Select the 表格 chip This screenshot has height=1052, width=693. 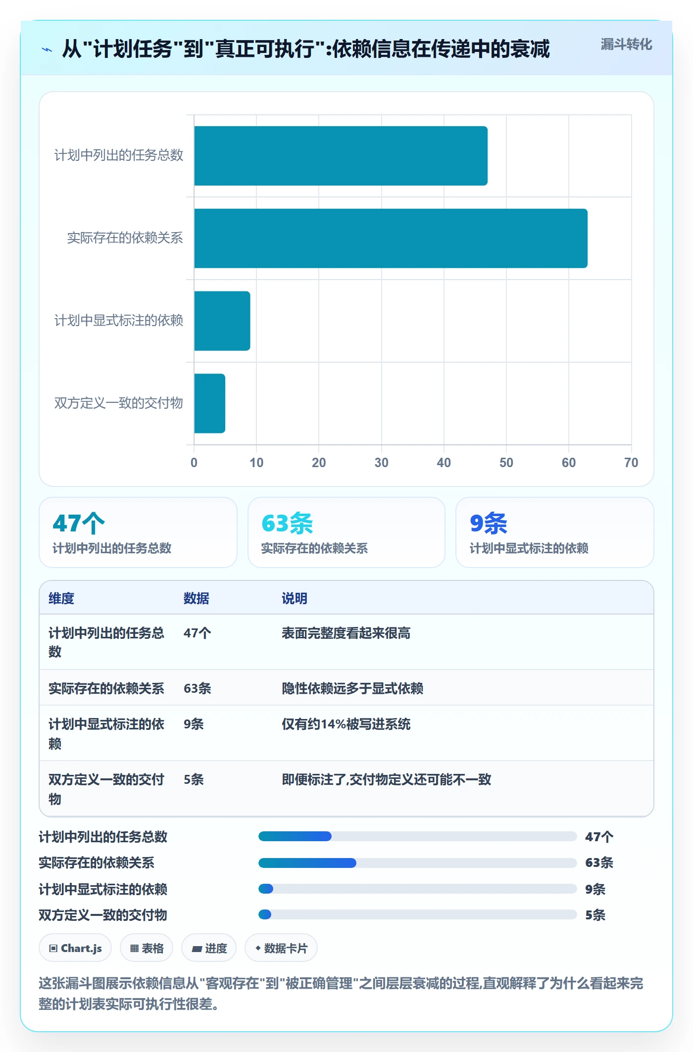pyautogui.click(x=147, y=948)
